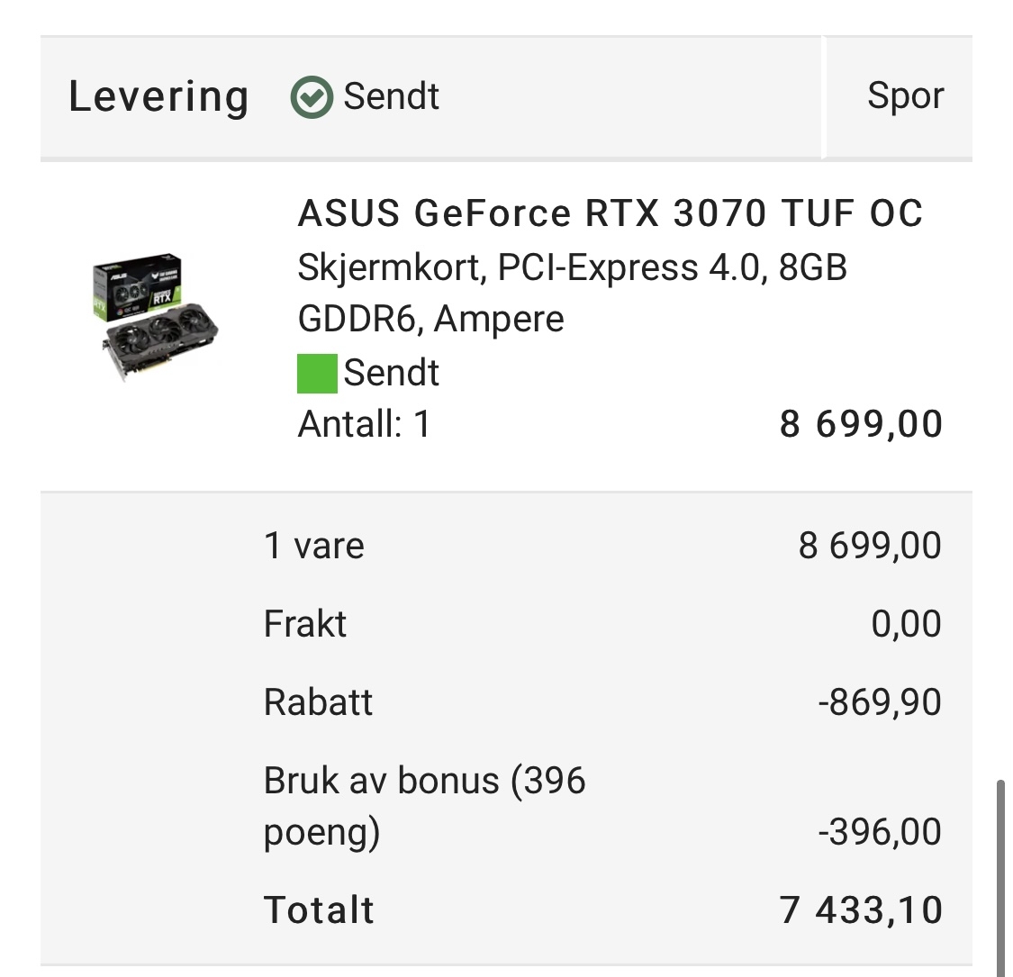1013x977 pixels.
Task: Click the Bruk av bonus row label
Action: click(424, 806)
